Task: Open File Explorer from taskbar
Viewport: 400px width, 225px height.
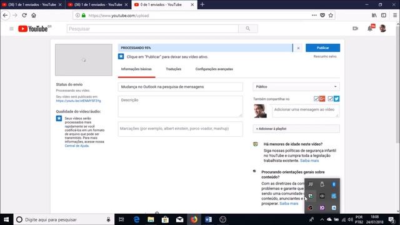Action: [x=151, y=219]
